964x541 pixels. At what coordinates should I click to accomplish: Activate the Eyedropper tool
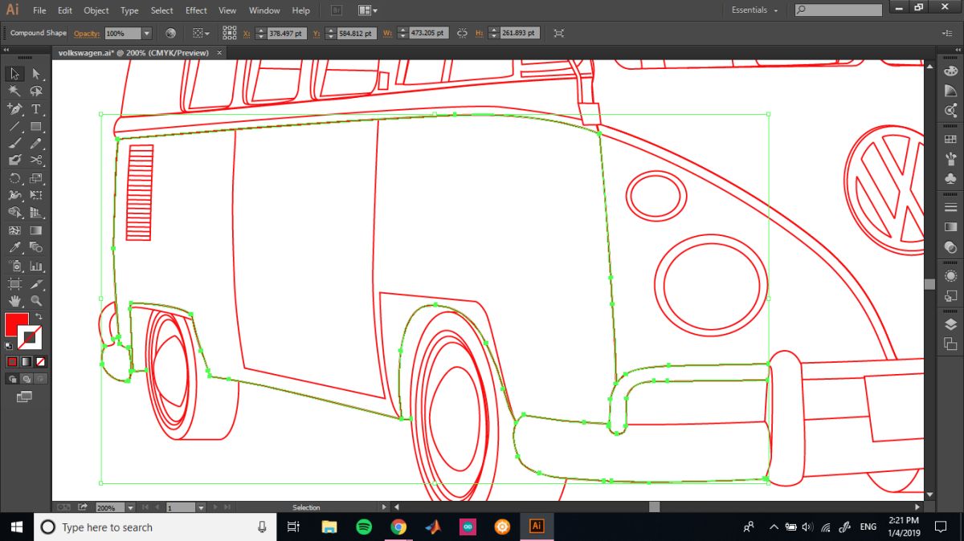pyautogui.click(x=14, y=248)
